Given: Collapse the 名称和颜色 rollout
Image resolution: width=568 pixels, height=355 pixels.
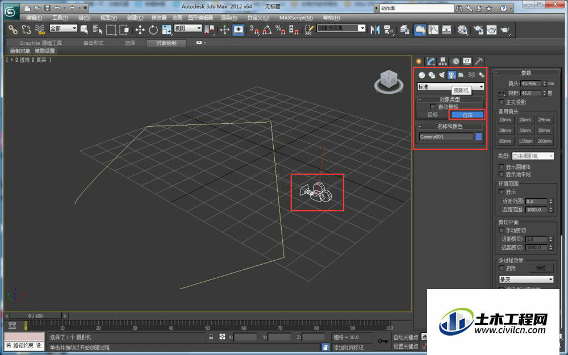Looking at the screenshot, I should (x=450, y=126).
